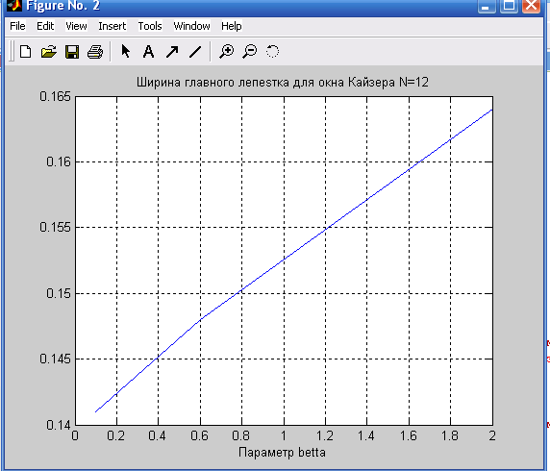The image size is (550, 471).
Task: Click the x-axis tick label 2
Action: 492,436
